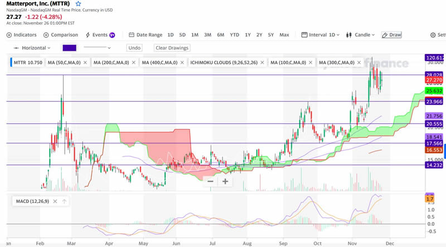Remove the MA (200,C,MA,0) indicator
Screen dimensions: 446x247
133,62
